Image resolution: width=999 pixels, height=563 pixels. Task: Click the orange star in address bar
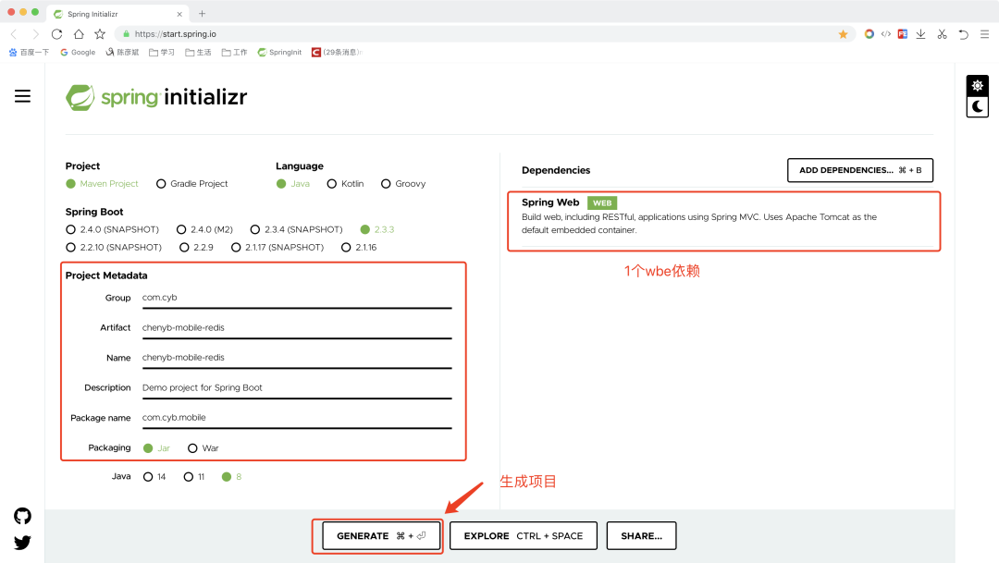(x=843, y=34)
